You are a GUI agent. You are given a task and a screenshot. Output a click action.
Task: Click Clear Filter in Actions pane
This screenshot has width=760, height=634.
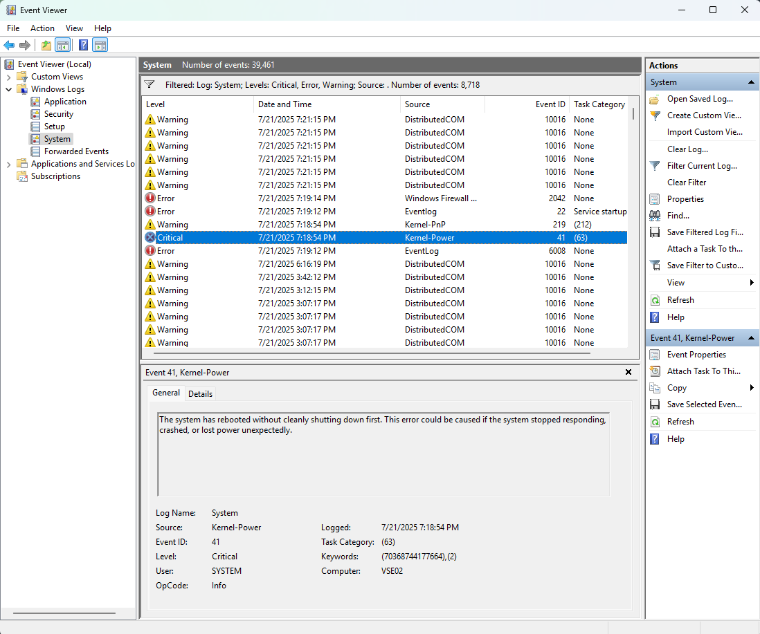(x=687, y=183)
